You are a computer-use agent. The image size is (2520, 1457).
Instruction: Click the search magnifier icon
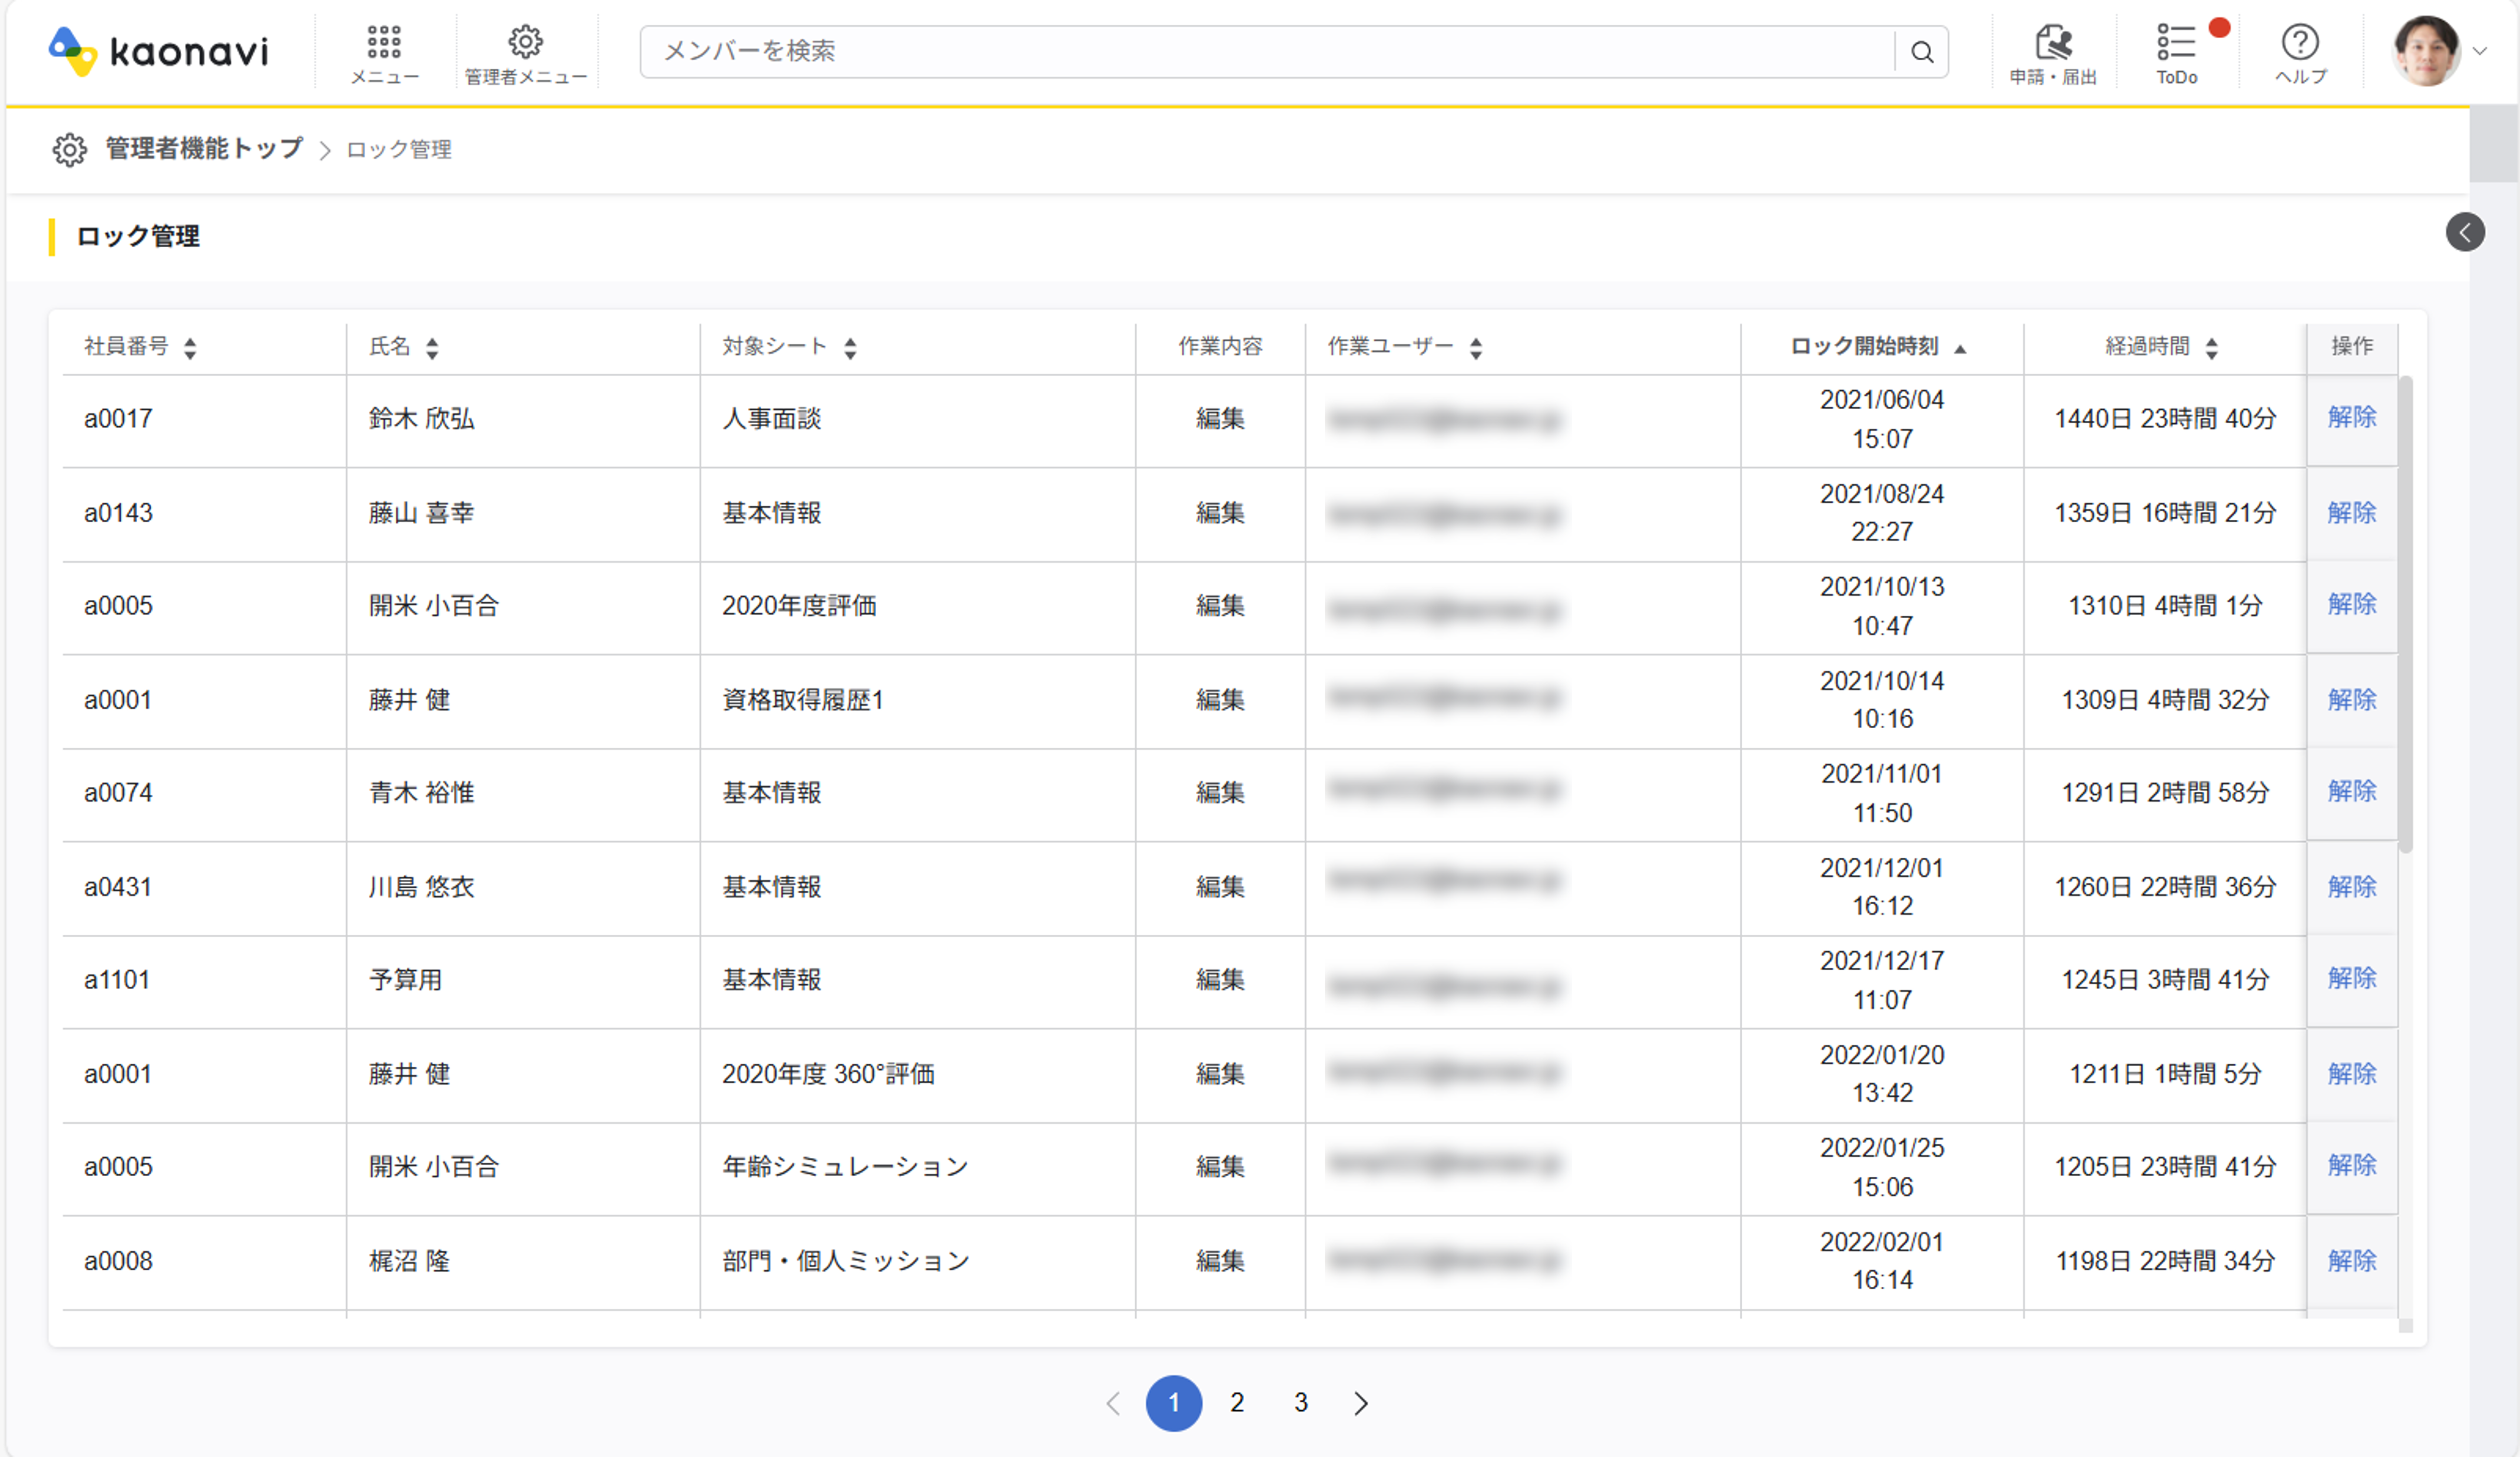pos(1922,51)
